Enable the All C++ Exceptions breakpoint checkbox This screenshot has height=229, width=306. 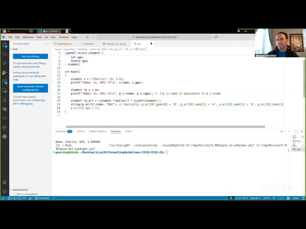tap(15, 194)
